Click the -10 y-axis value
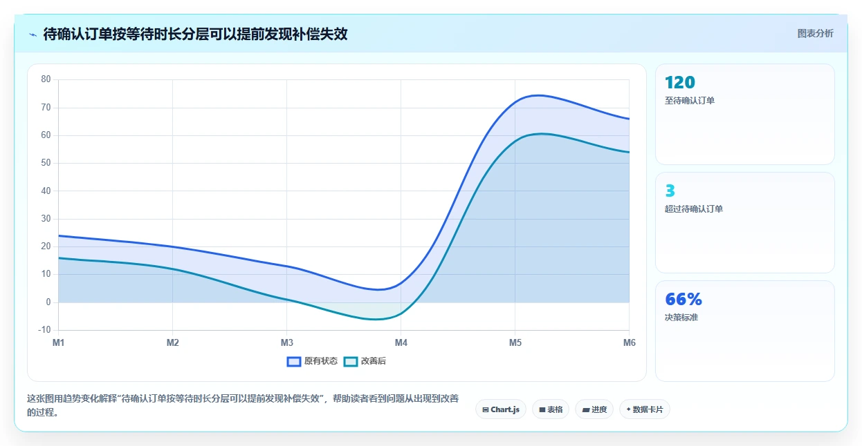862x446 pixels. pyautogui.click(x=45, y=330)
